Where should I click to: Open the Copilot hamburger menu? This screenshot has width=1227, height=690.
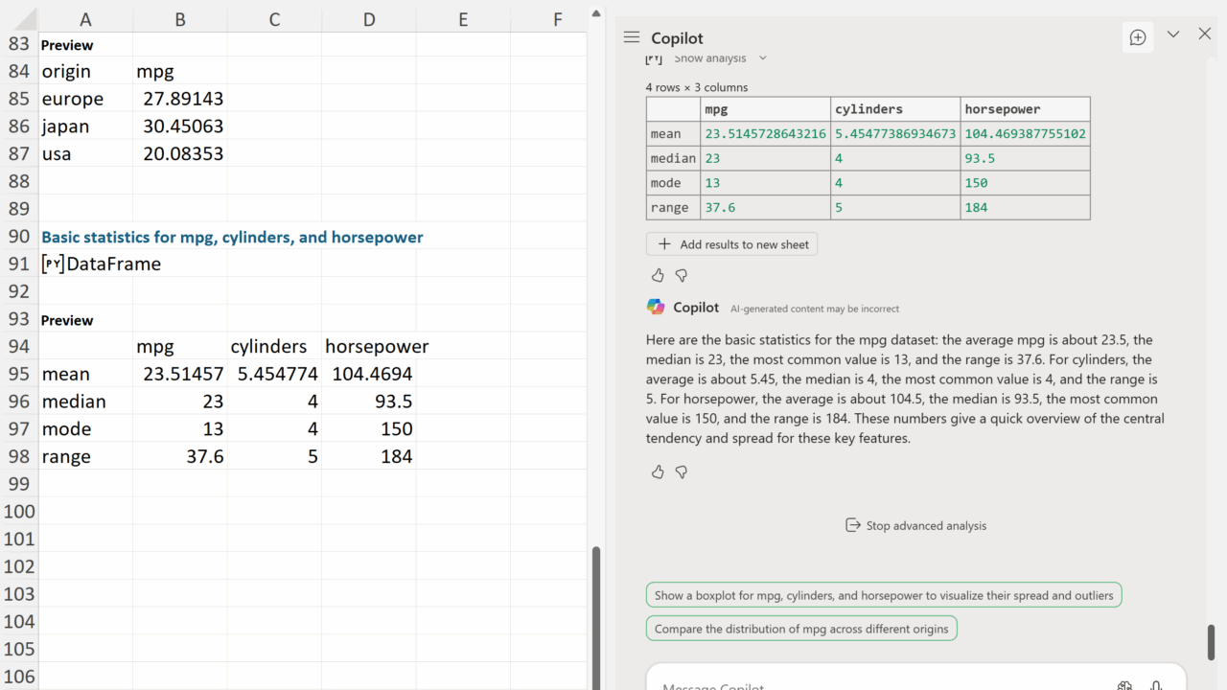click(631, 37)
